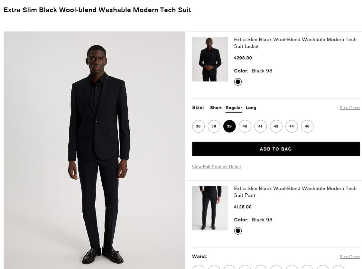Switch to Short jacket length
Viewport: 362px width, 269px height.
pos(216,108)
